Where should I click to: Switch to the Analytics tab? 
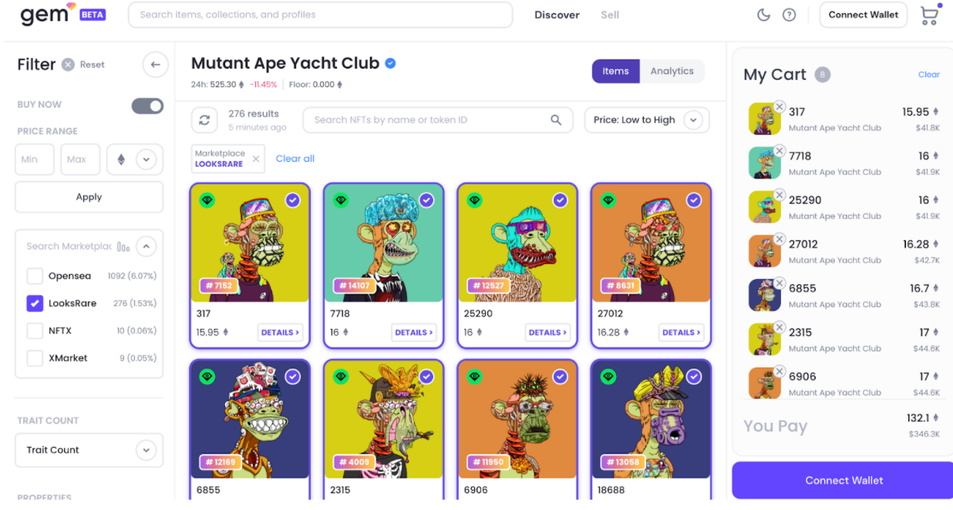coord(672,71)
